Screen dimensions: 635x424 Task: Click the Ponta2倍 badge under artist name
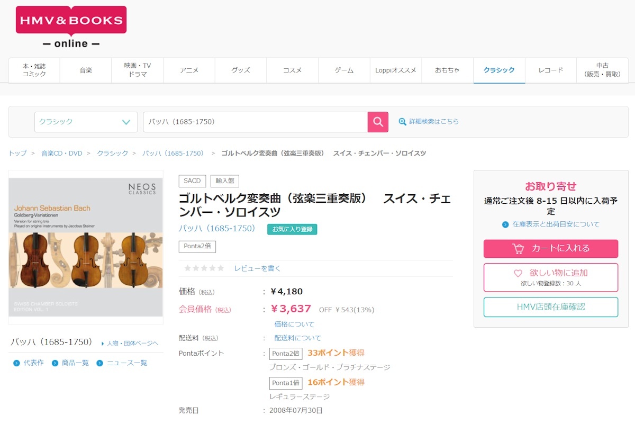pos(197,247)
